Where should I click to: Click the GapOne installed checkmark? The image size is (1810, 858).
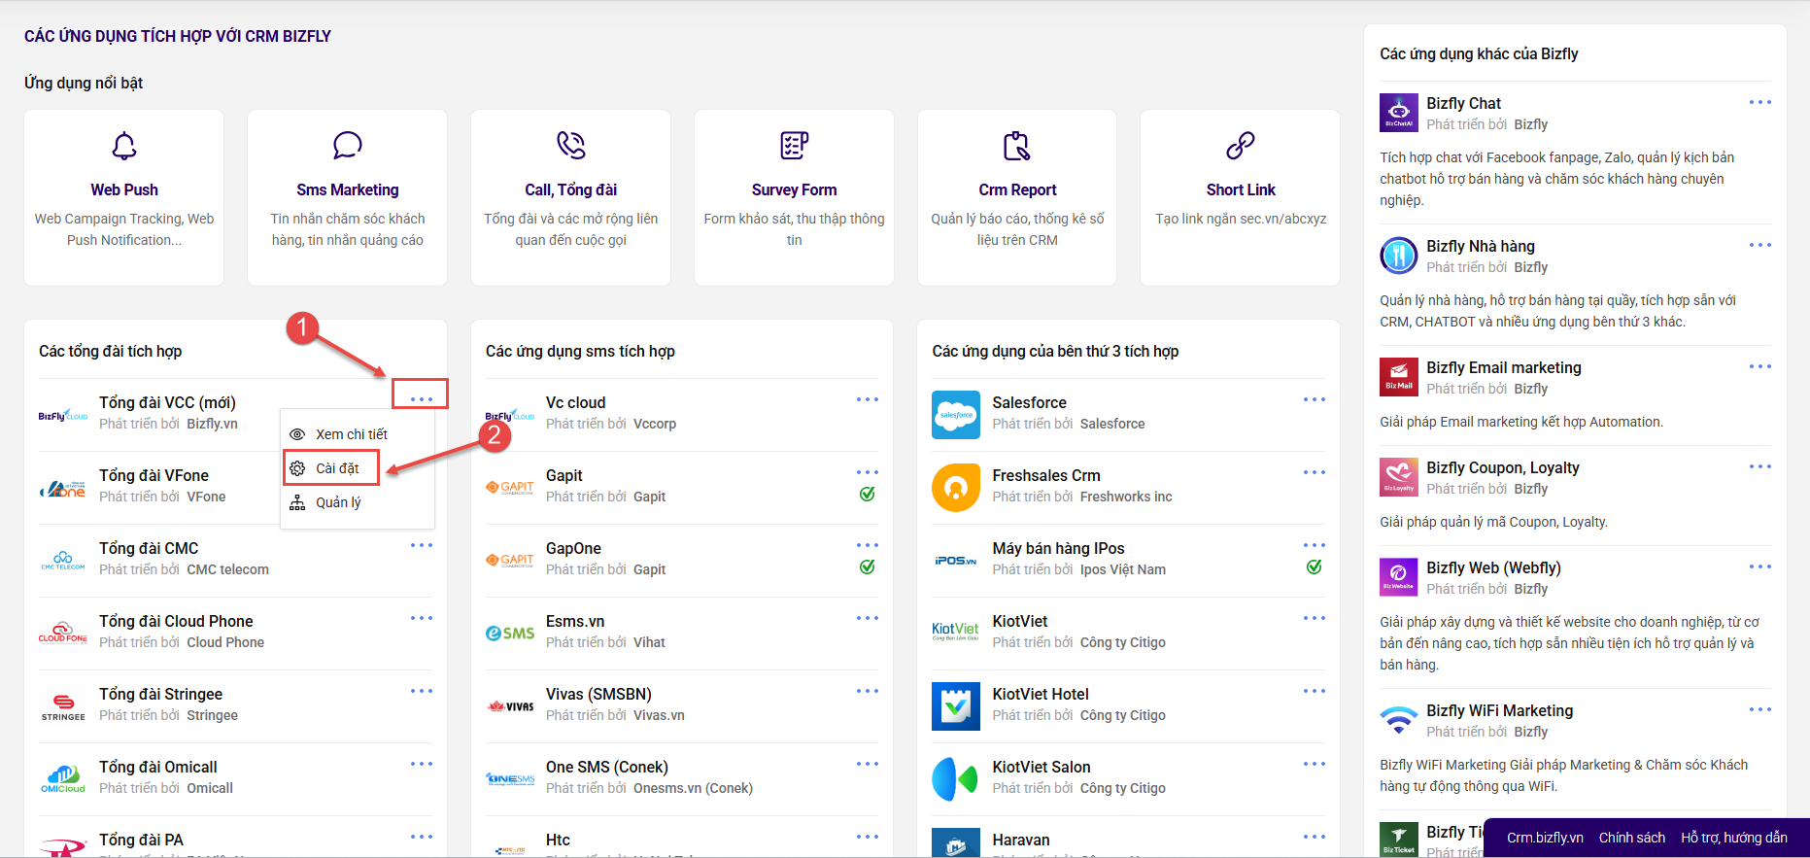tap(868, 567)
